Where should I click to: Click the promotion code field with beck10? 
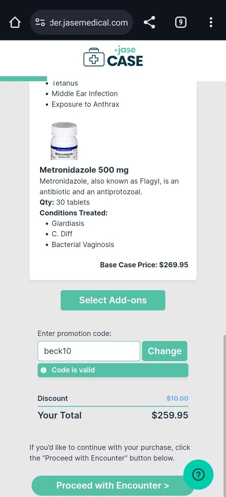89,351
